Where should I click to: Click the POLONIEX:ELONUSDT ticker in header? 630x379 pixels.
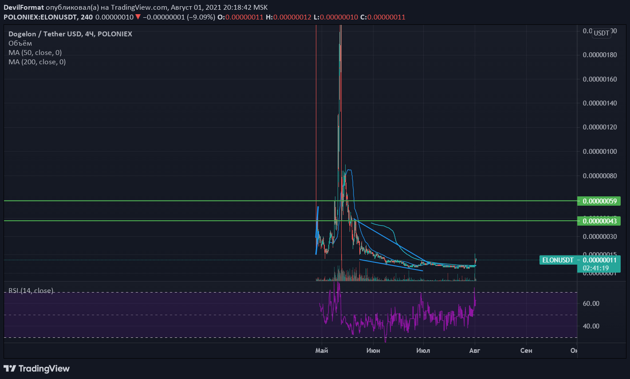pos(41,17)
